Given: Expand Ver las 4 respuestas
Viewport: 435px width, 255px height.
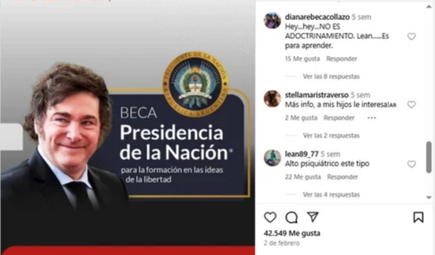Looking at the screenshot, I should click(x=331, y=195).
